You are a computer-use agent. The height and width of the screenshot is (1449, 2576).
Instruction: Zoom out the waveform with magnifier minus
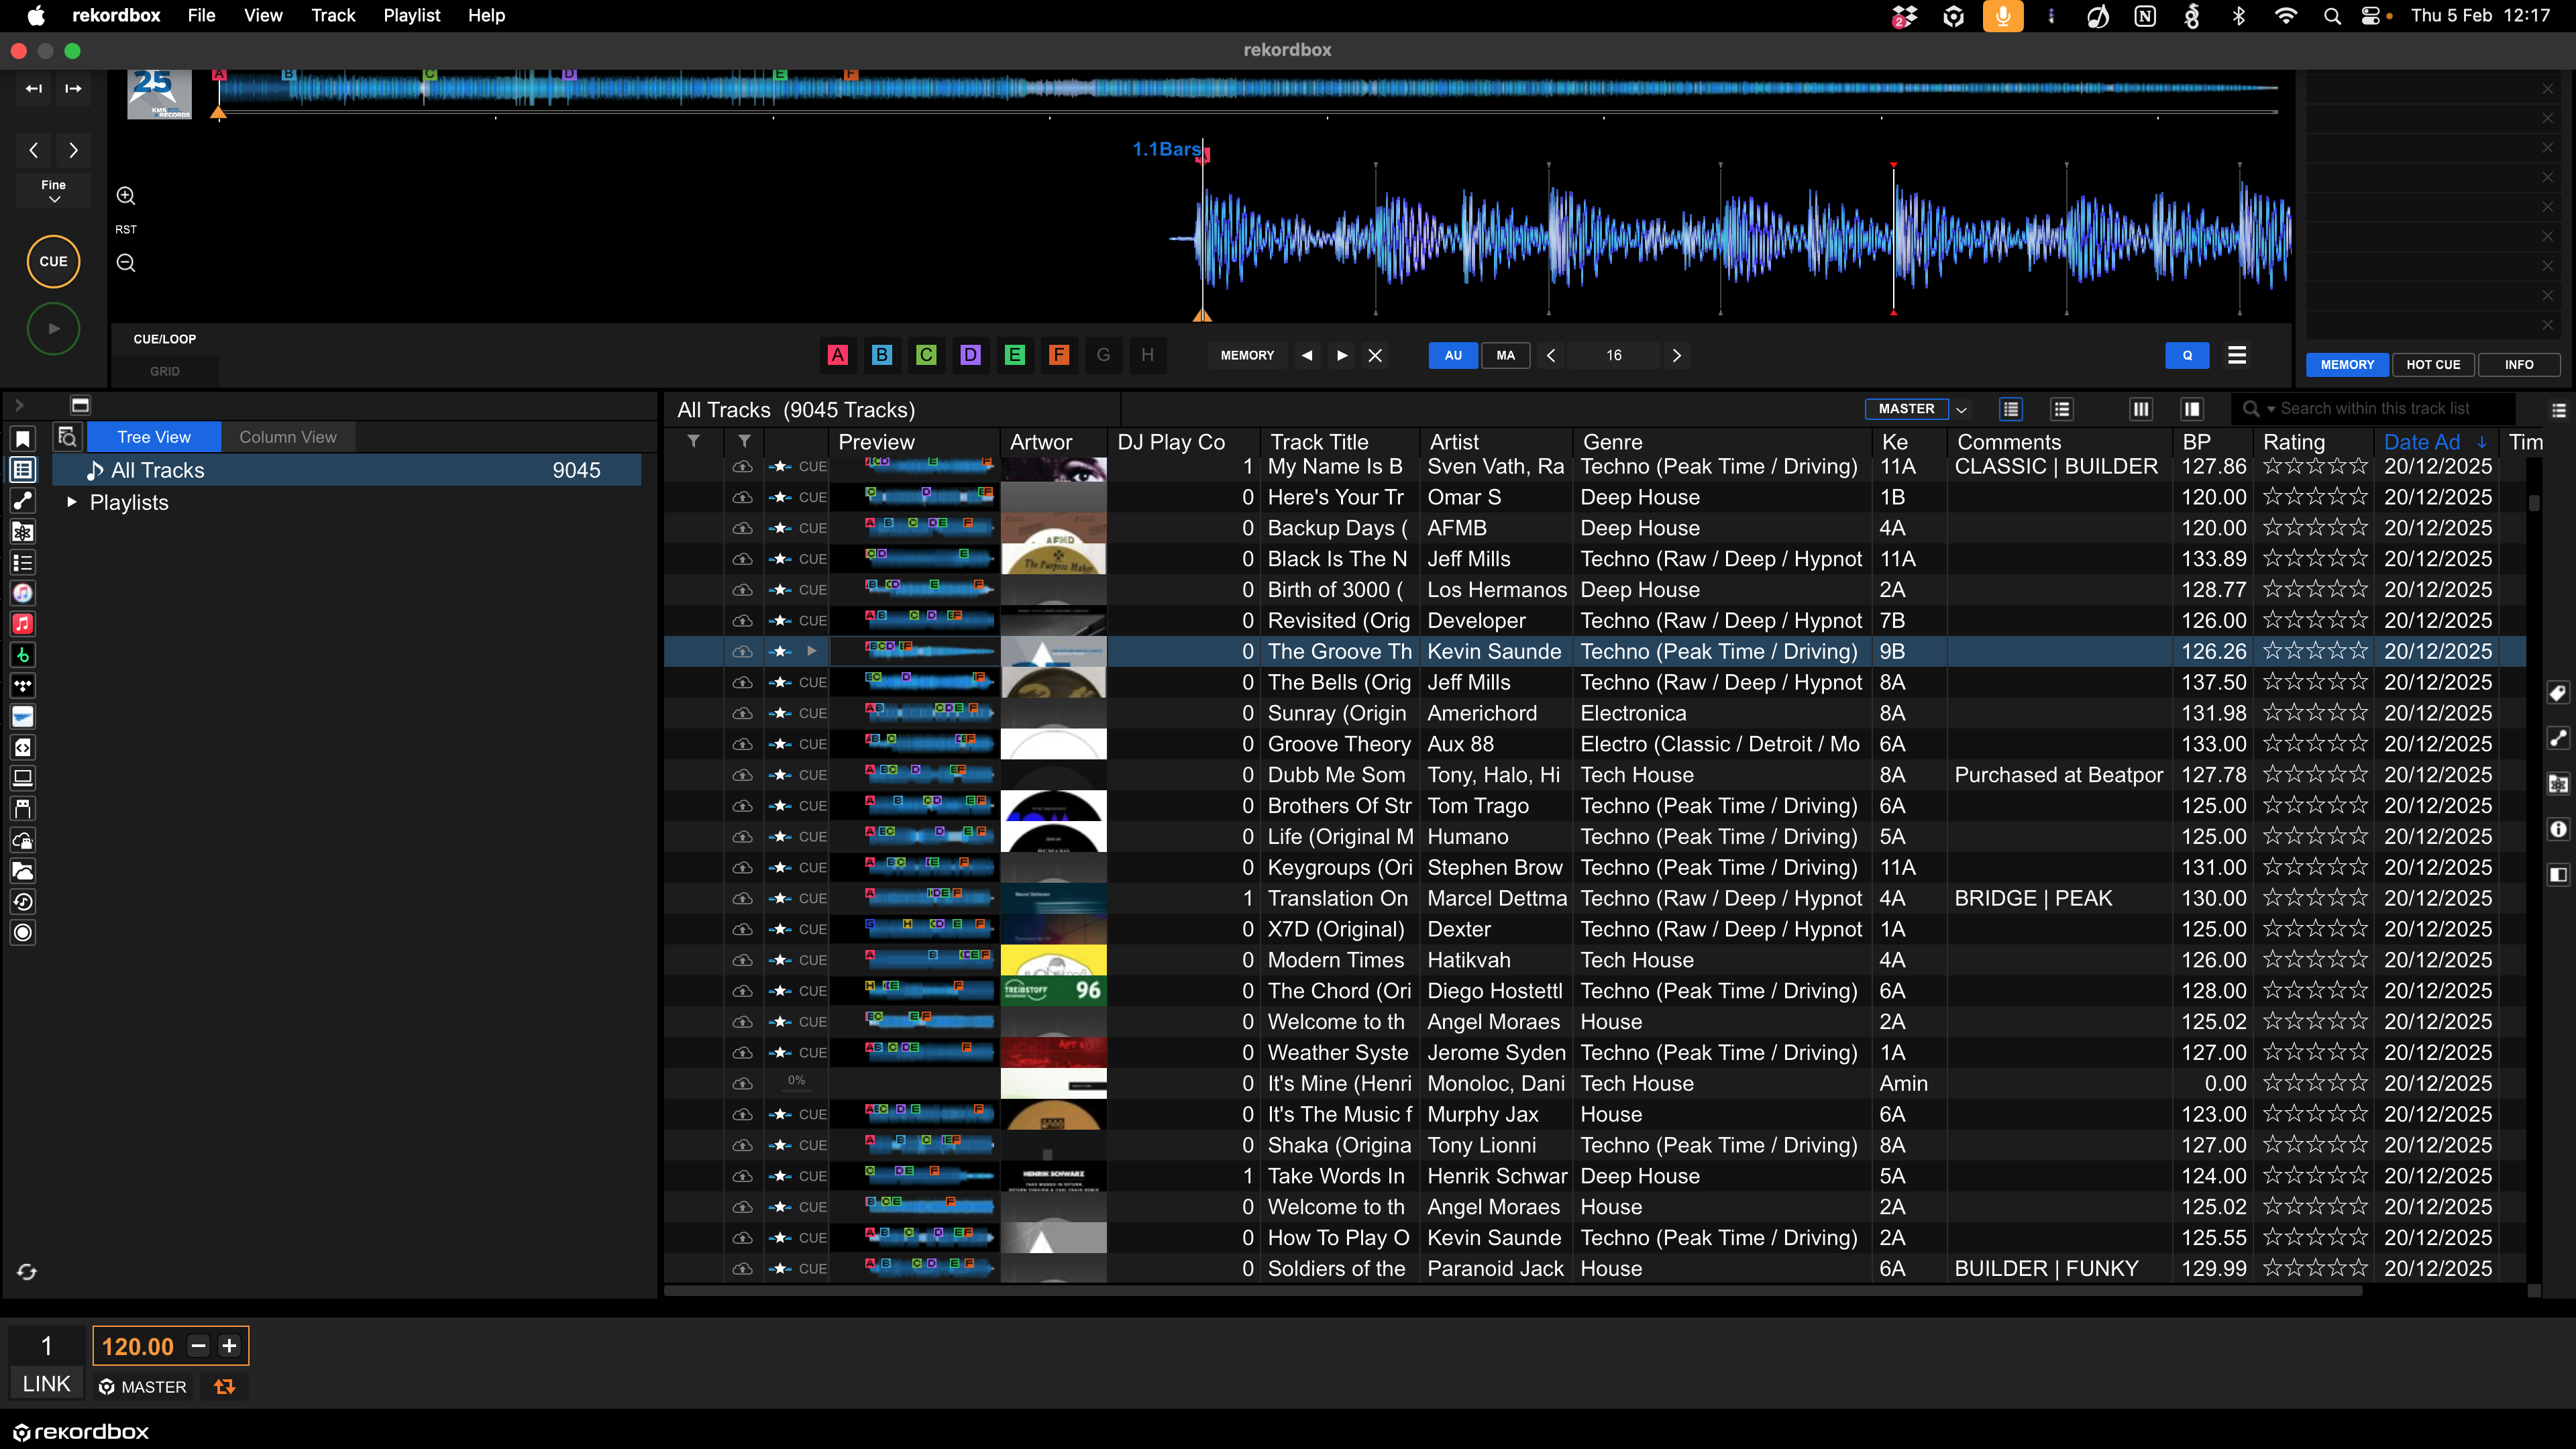(x=126, y=263)
